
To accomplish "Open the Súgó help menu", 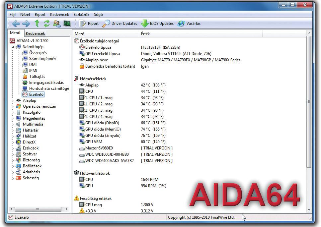I will click(x=98, y=15).
